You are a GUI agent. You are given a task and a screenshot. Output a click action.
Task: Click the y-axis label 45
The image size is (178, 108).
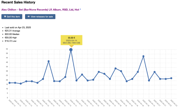pyautogui.click(x=7, y=58)
